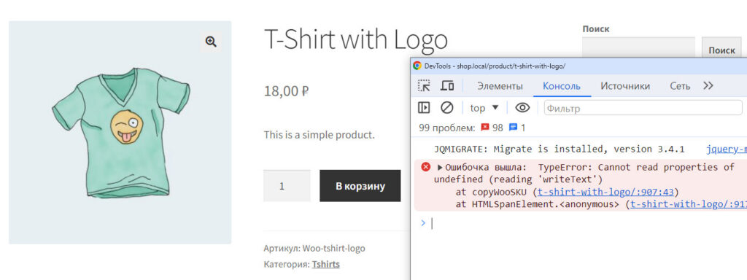Viewport: 747px width, 280px height.
Task: Clear the console with the ban icon
Action: point(447,108)
